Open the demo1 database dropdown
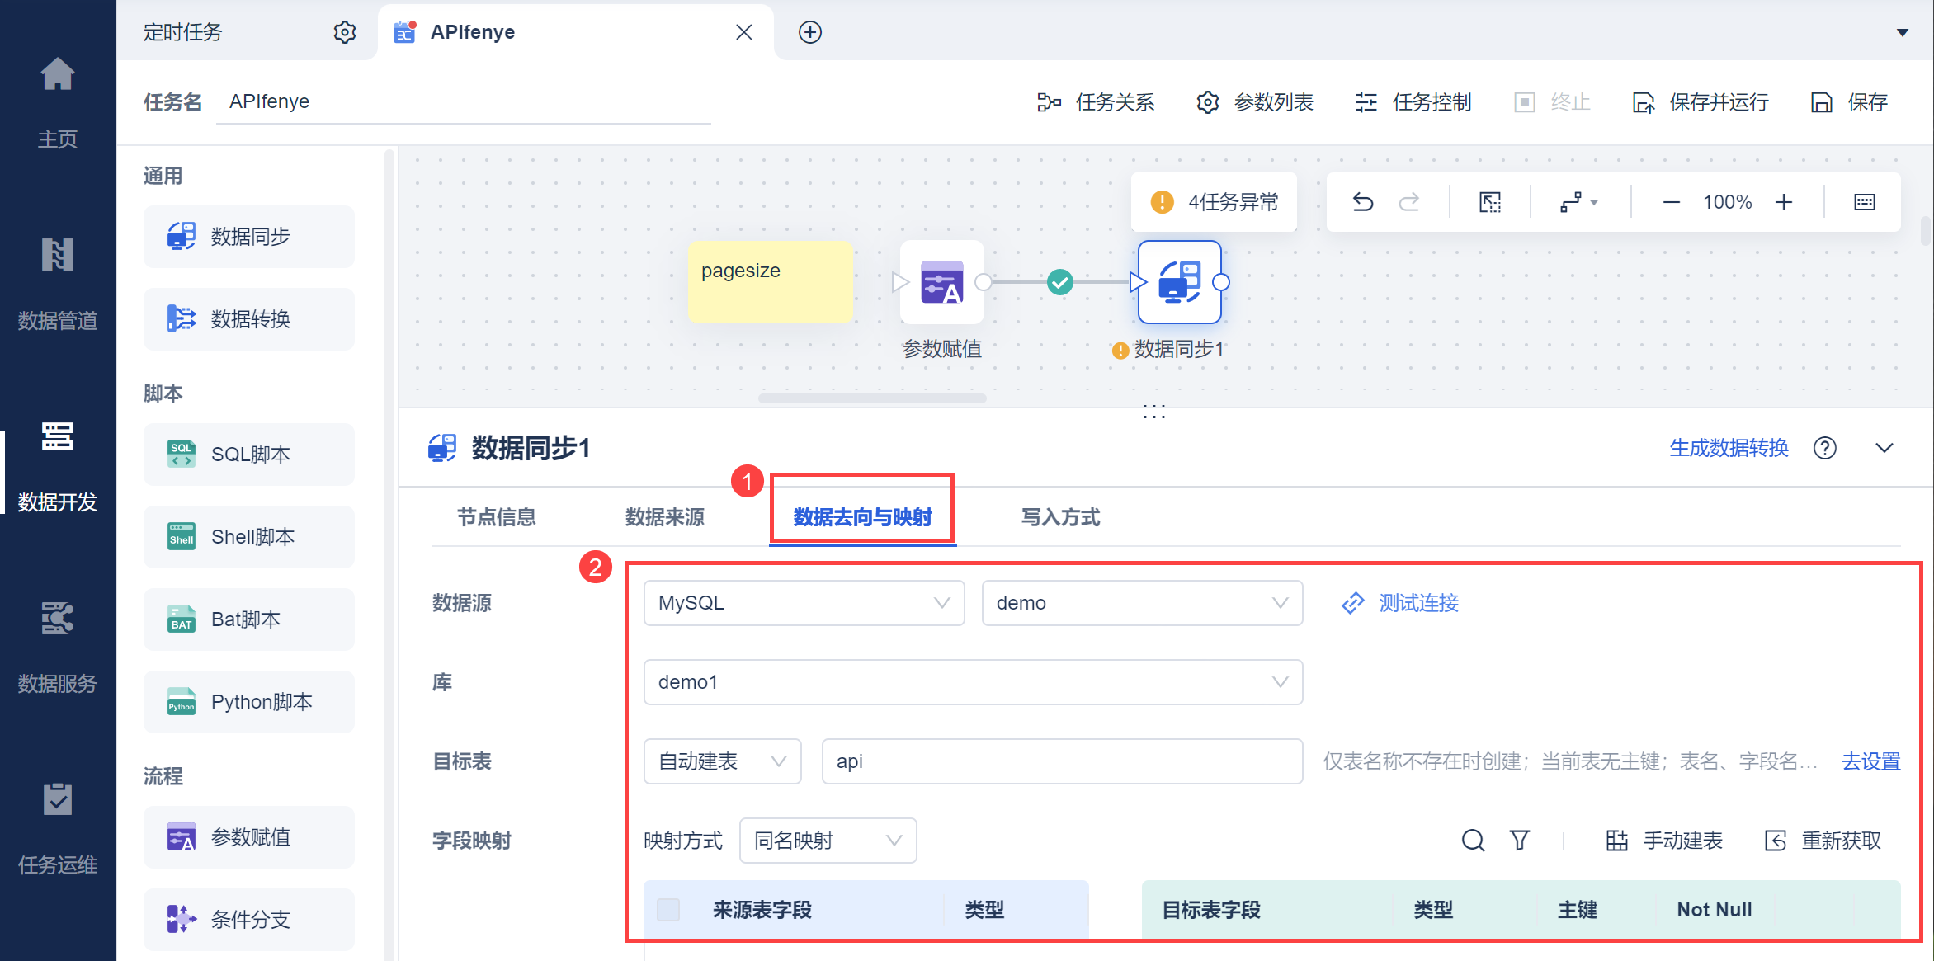This screenshot has width=1934, height=961. point(972,682)
